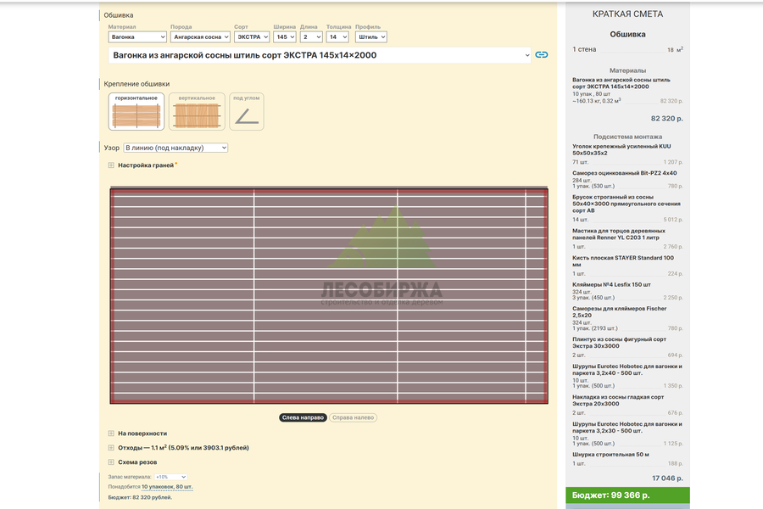763x509 pixels.
Task: Click the '1 стена' row in estimate
Action: coord(627,49)
